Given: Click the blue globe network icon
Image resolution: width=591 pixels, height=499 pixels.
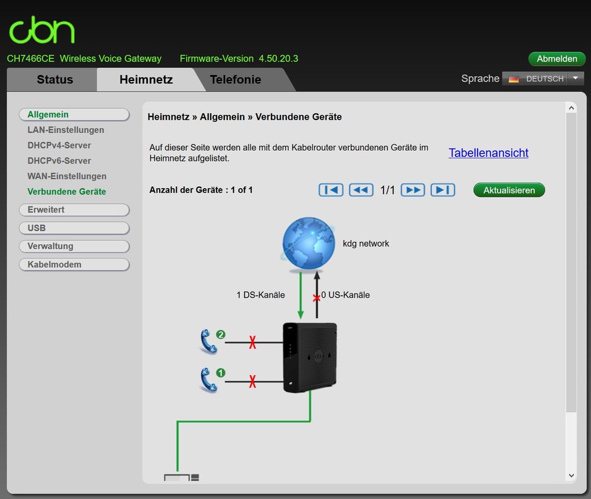Looking at the screenshot, I should (x=308, y=244).
